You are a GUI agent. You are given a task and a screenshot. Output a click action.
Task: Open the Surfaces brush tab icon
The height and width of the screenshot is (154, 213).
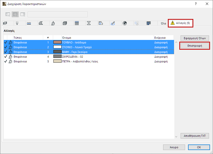click(x=53, y=23)
